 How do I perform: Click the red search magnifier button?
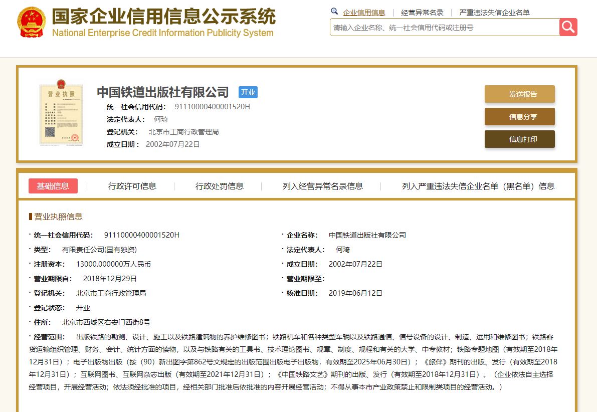pyautogui.click(x=568, y=27)
